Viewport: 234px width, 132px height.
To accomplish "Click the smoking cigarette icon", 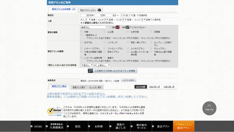I will click(x=128, y=27).
